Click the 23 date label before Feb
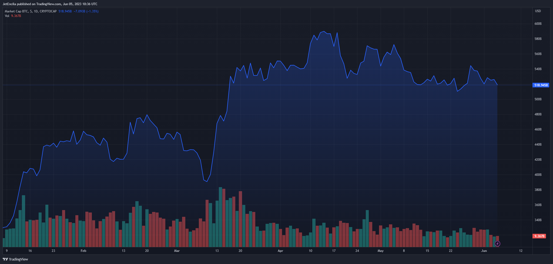Viewport: 553px width, 264px height. coord(53,251)
